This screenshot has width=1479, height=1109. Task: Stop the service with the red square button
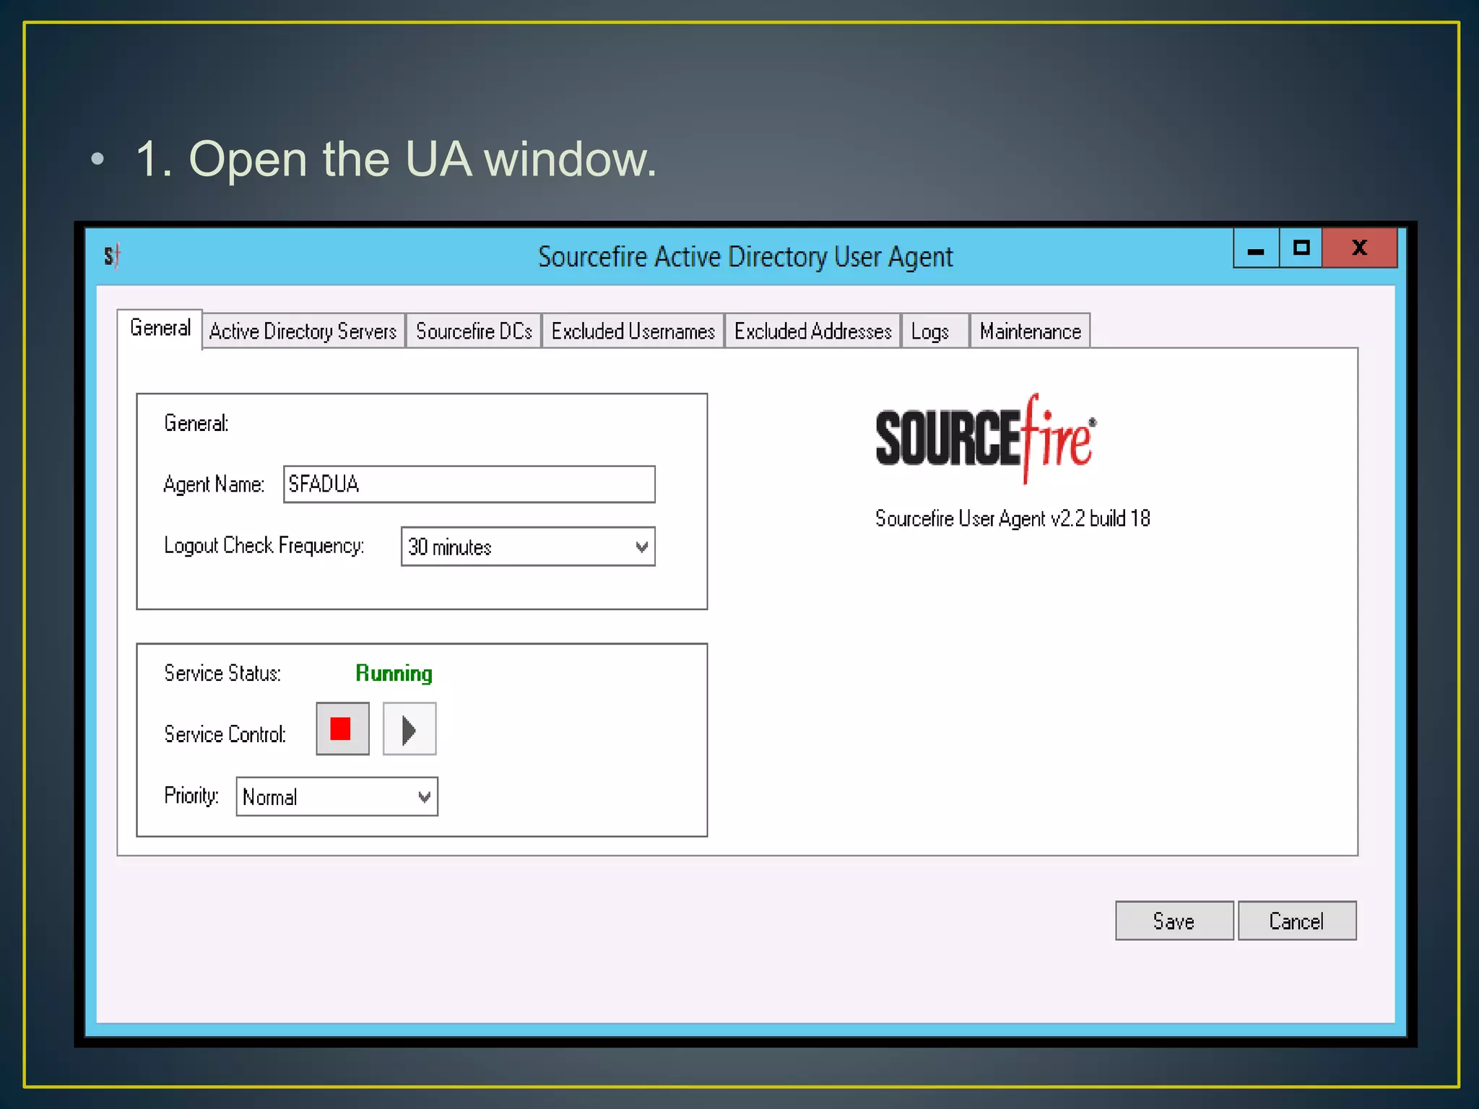[x=342, y=729]
